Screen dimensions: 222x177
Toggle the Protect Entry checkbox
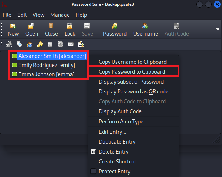93,171
